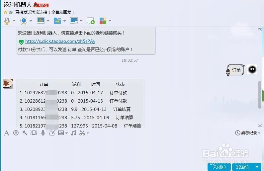Screen dimensions: 264x171
Task: Open the presentation demo icon
Action: click(x=41, y=21)
